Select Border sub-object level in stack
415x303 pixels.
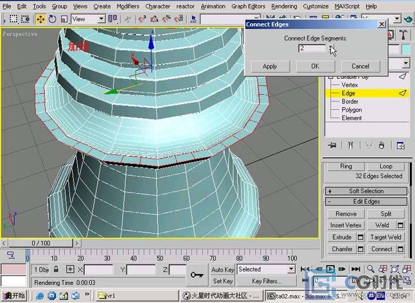[350, 101]
